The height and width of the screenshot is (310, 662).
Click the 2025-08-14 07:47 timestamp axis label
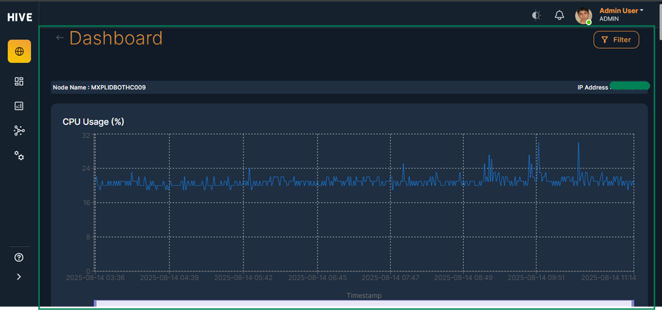click(x=390, y=277)
